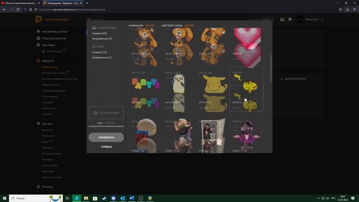Select Загруженные (3) under images
This screenshot has height=202, width=359.
(102, 39)
